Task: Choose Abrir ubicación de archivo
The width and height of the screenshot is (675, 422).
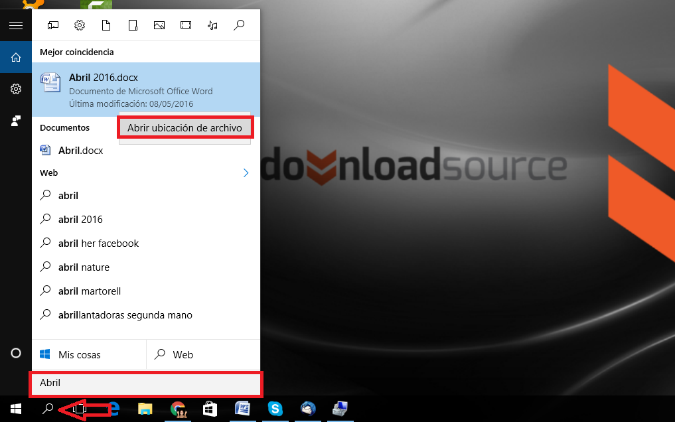Action: click(x=185, y=128)
